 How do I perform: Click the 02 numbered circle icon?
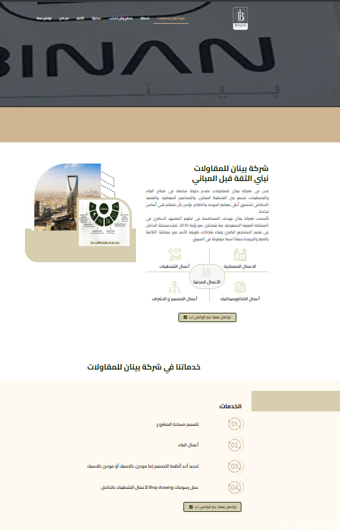pos(235,445)
